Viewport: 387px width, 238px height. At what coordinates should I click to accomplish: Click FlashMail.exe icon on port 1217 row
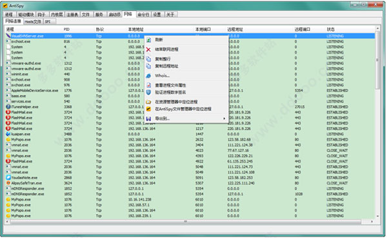(x=8, y=128)
